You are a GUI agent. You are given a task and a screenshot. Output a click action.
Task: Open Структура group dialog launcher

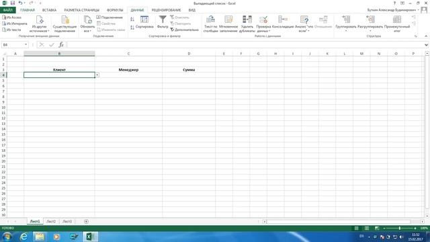click(415, 36)
